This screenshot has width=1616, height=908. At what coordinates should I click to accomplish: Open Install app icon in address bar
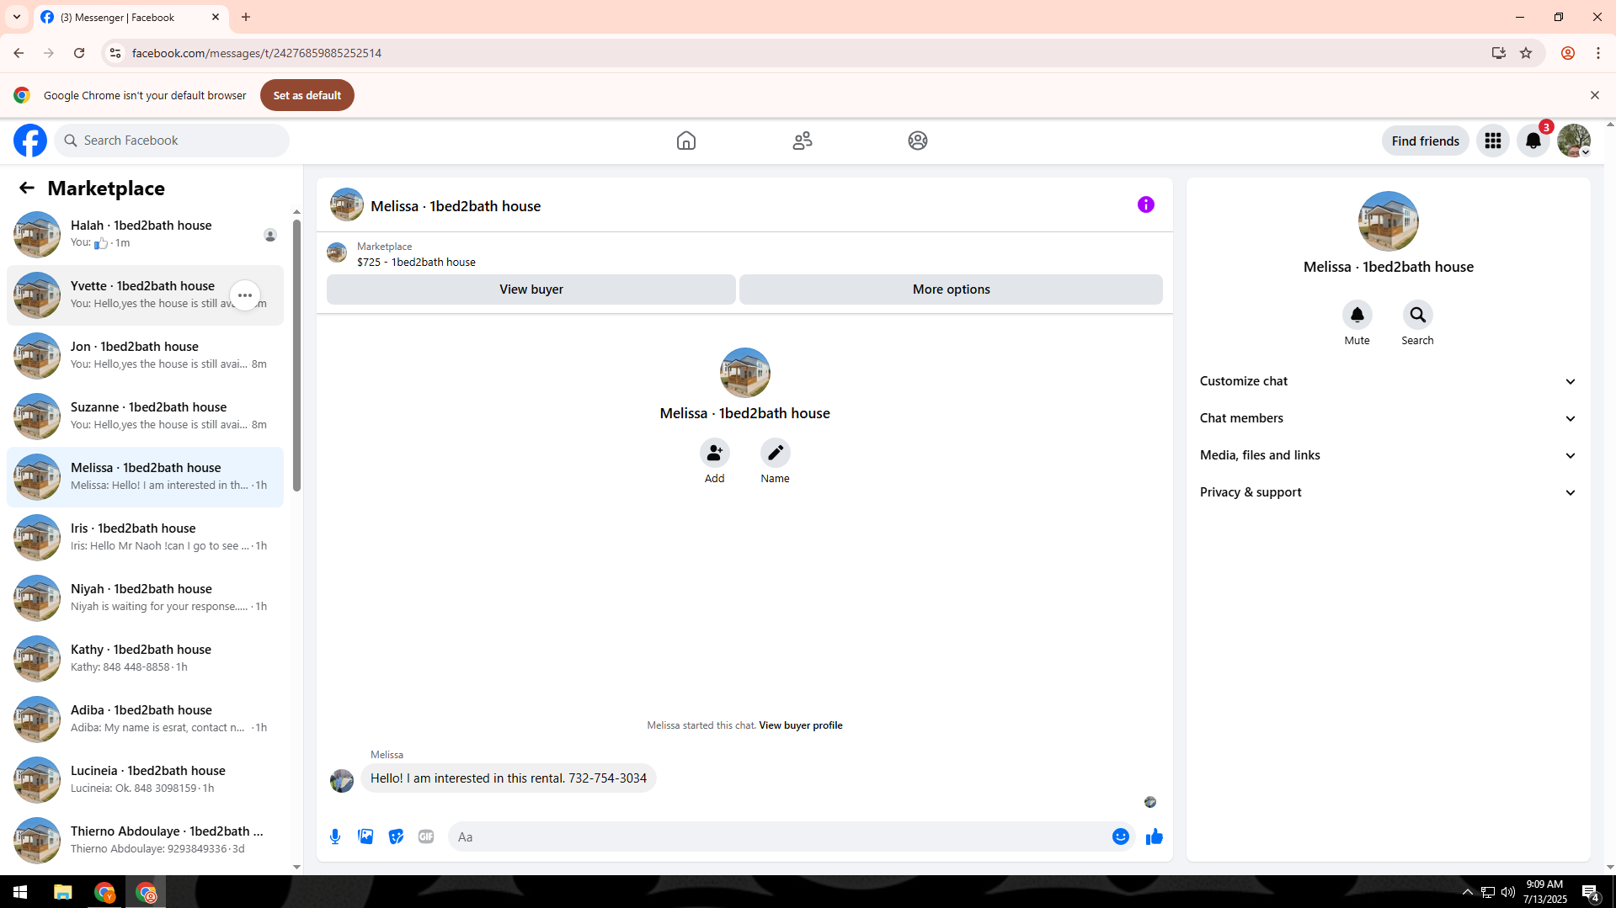click(x=1499, y=53)
